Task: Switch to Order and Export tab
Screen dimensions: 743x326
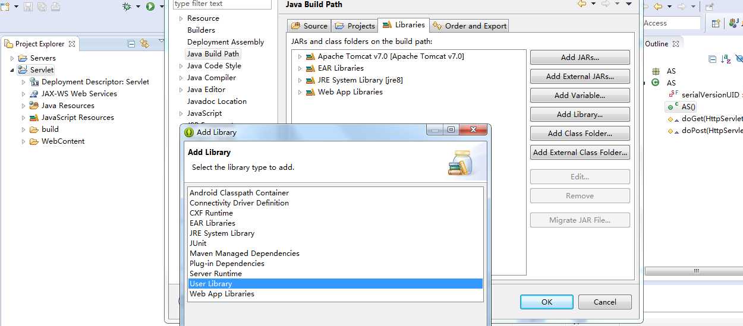Action: click(x=470, y=26)
